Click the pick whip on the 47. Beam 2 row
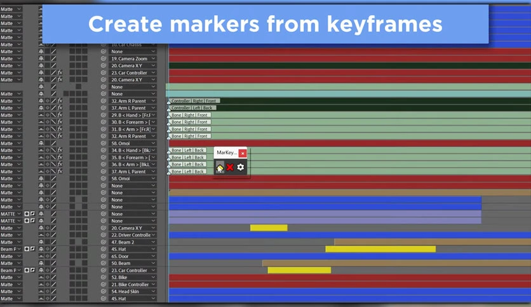Viewport: 531px width, 307px height. pos(104,242)
